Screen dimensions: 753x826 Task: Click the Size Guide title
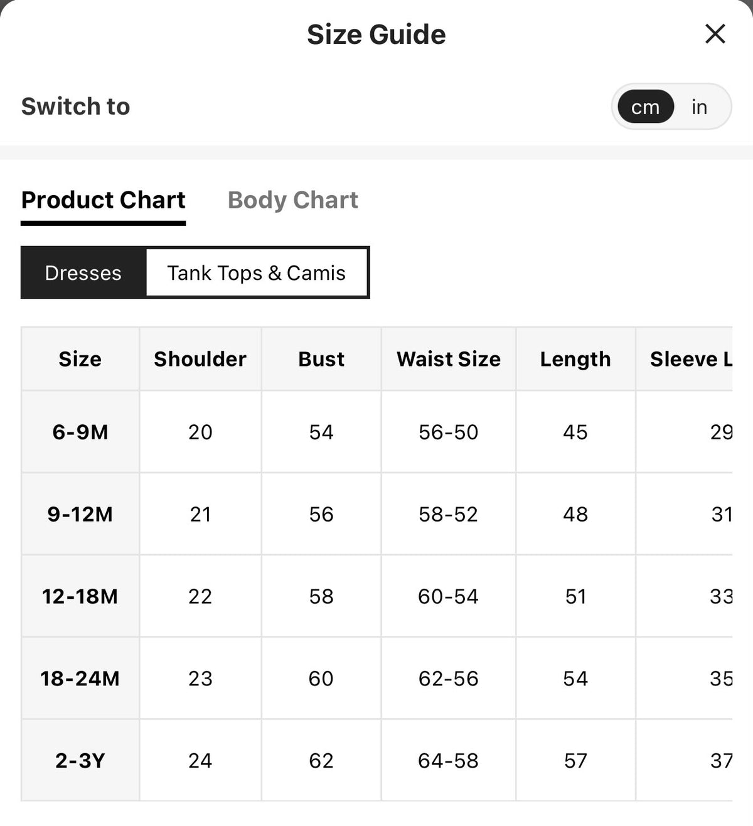tap(376, 35)
